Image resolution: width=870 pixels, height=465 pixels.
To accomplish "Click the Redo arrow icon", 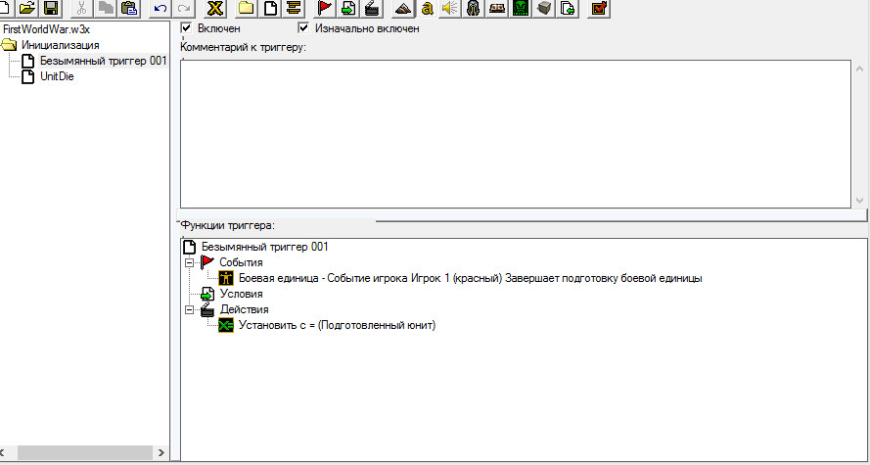I will 184,8.
